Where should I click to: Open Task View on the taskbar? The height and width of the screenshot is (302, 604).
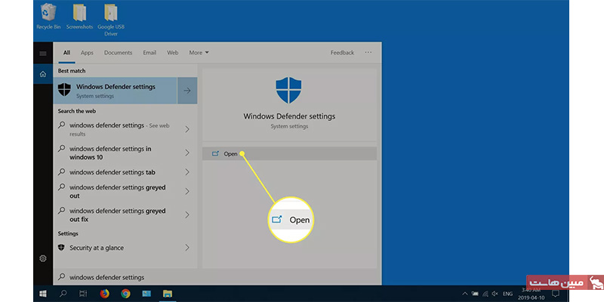coord(83,294)
